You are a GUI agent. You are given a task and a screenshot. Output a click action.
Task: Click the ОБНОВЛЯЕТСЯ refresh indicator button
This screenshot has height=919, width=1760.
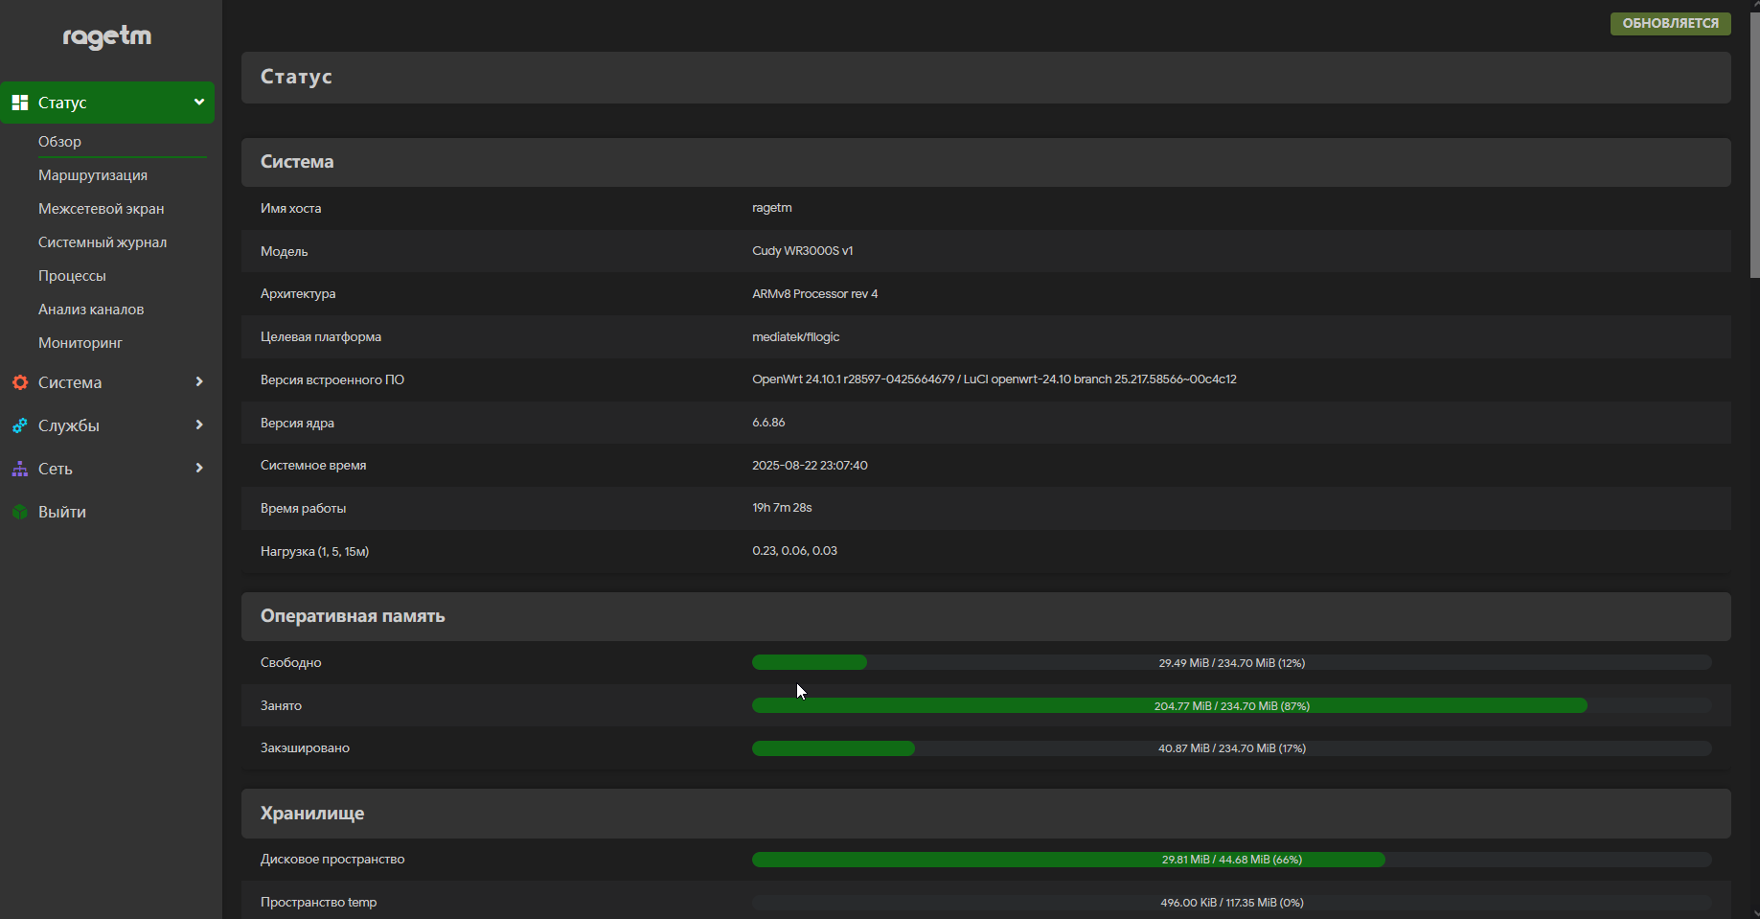click(1670, 23)
